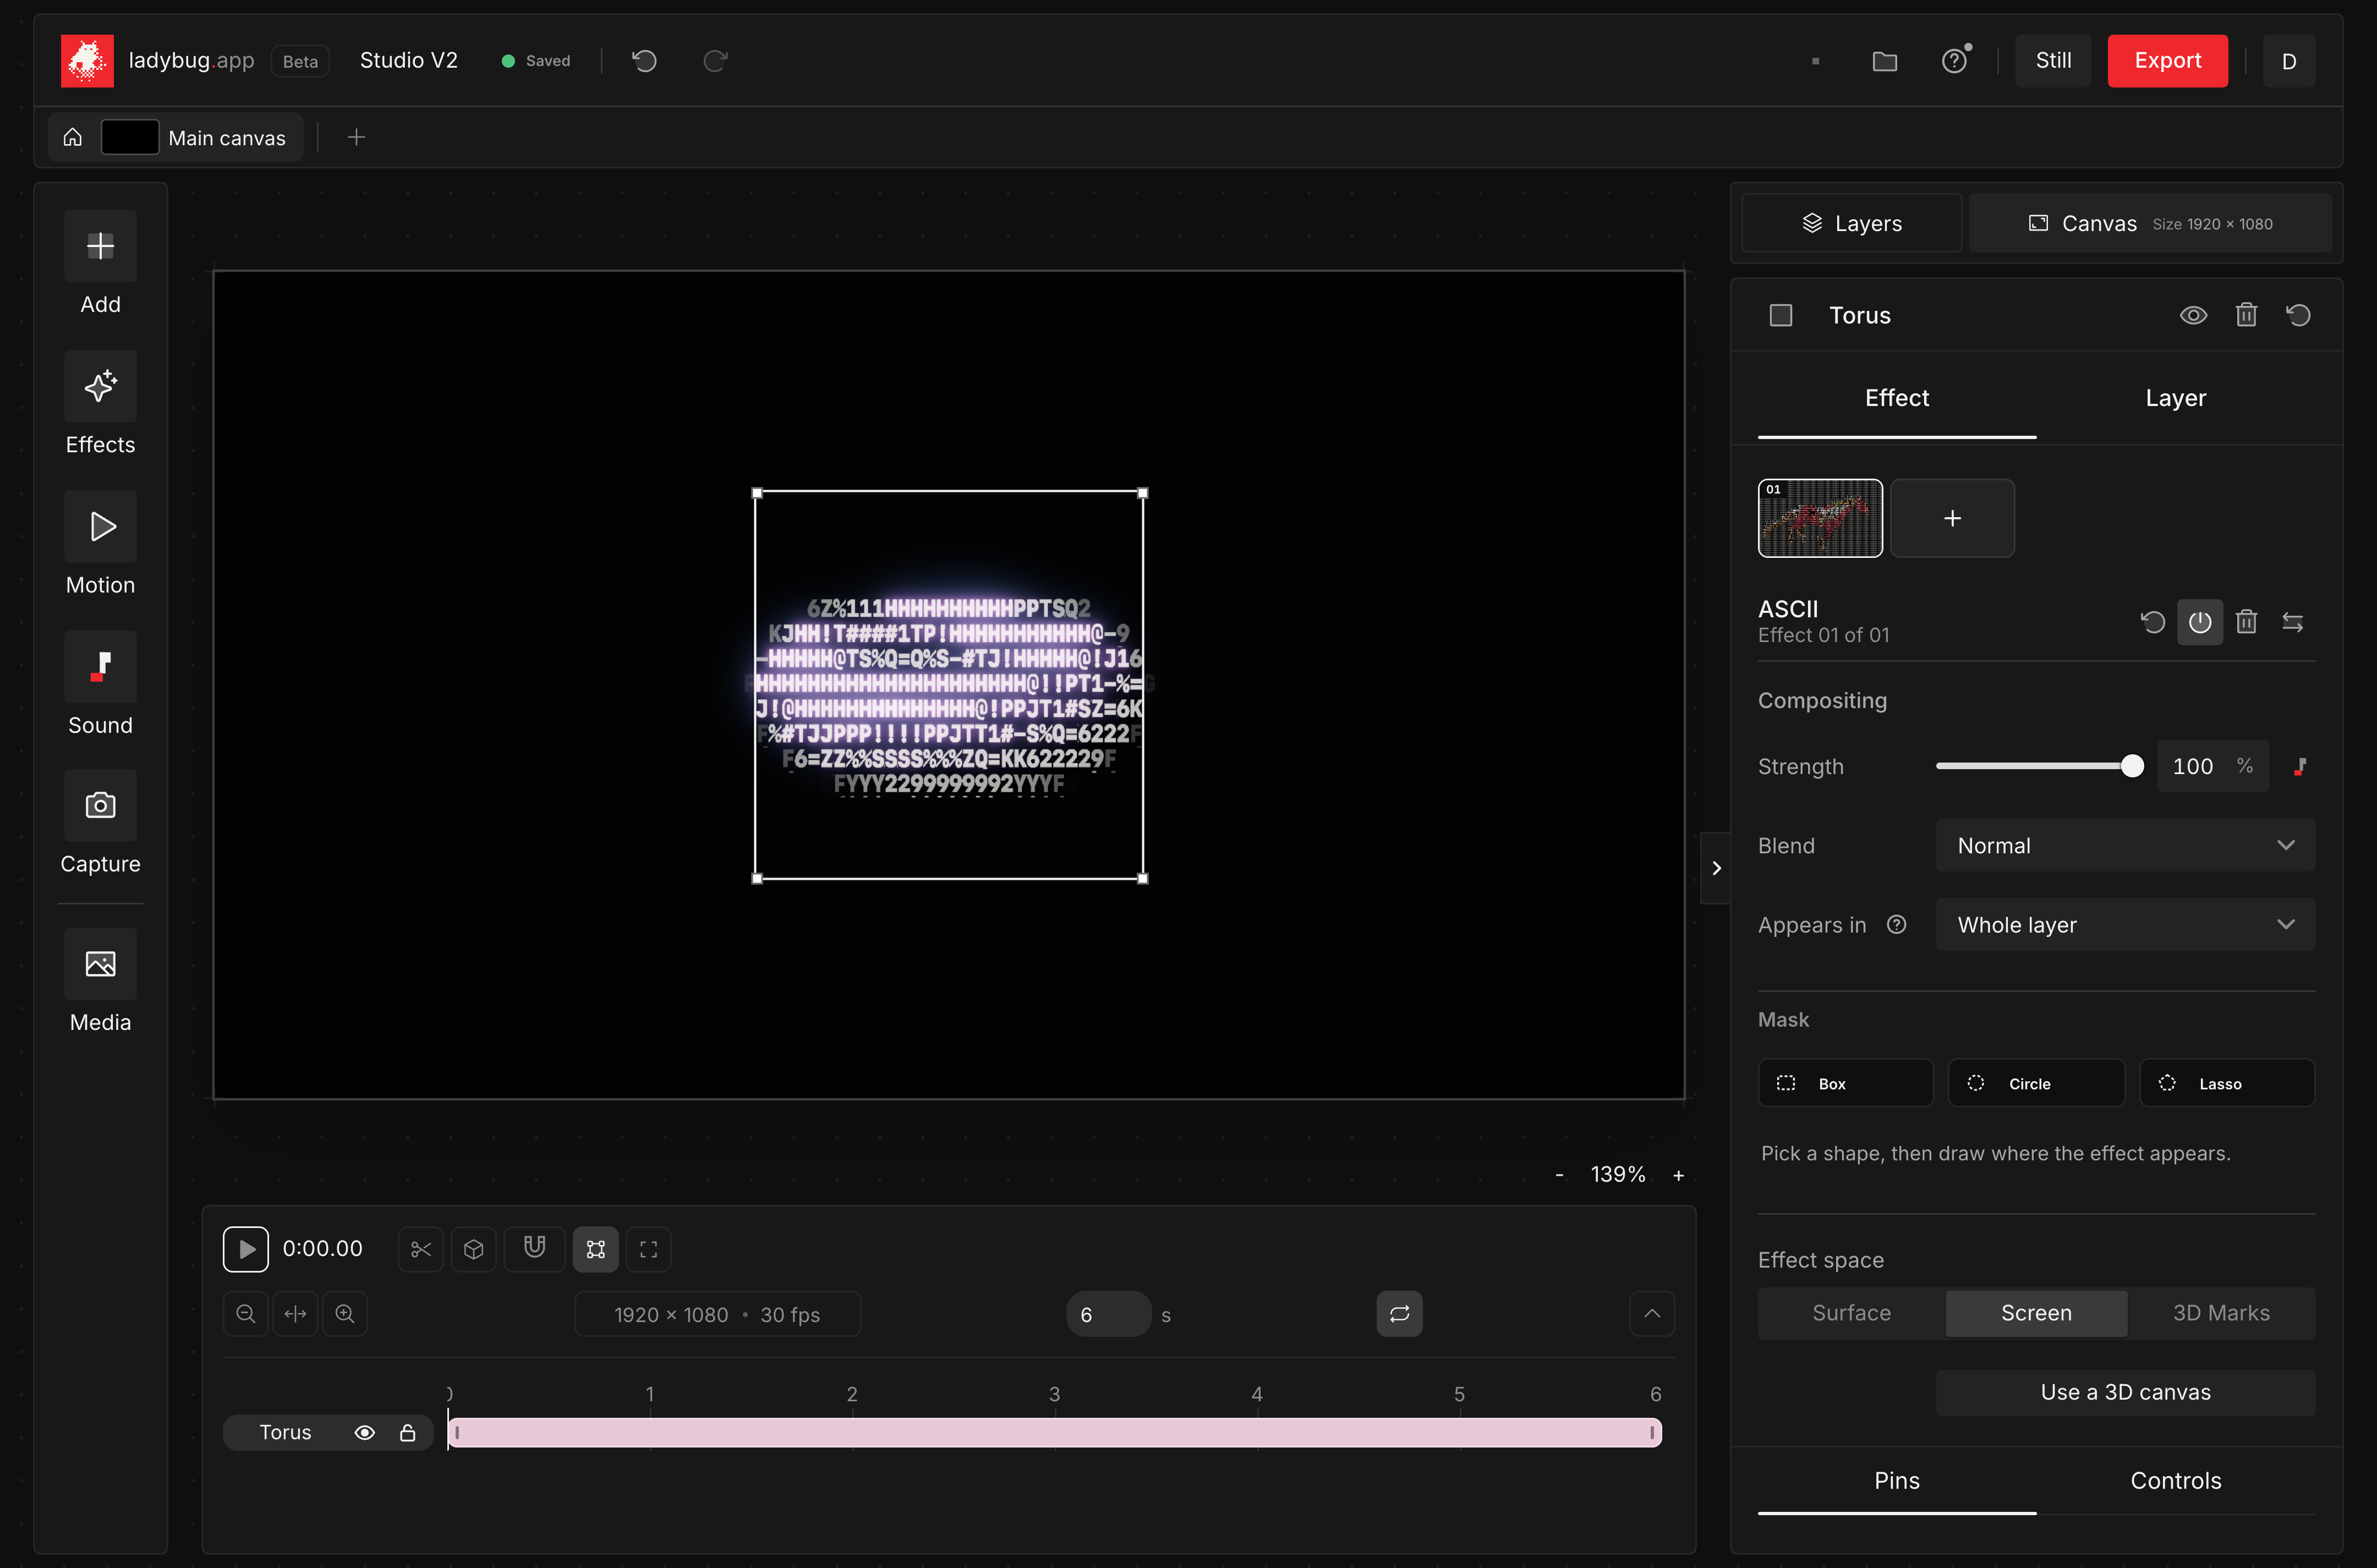Viewport: 2377px width, 1568px height.
Task: Switch to the Controls tab
Action: tap(2175, 1481)
